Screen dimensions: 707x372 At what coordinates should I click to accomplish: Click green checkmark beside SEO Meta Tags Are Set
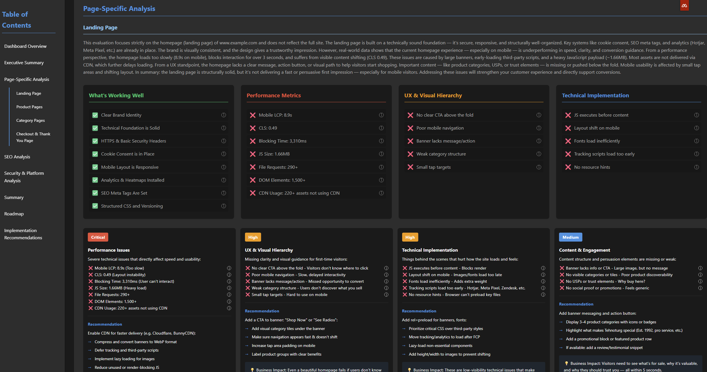pos(95,193)
